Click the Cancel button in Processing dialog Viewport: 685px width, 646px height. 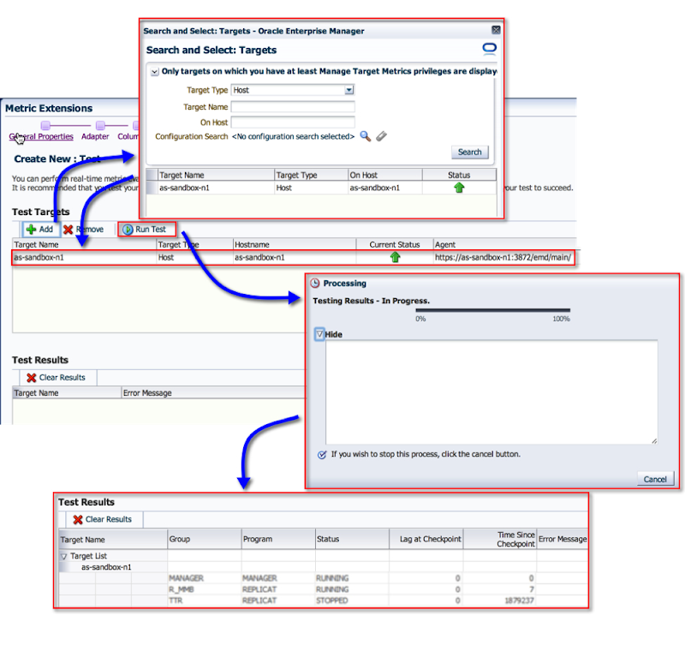point(655,479)
